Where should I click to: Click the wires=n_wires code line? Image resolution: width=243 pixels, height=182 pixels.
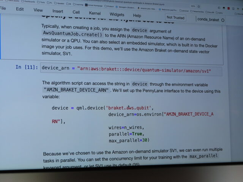point(126,127)
